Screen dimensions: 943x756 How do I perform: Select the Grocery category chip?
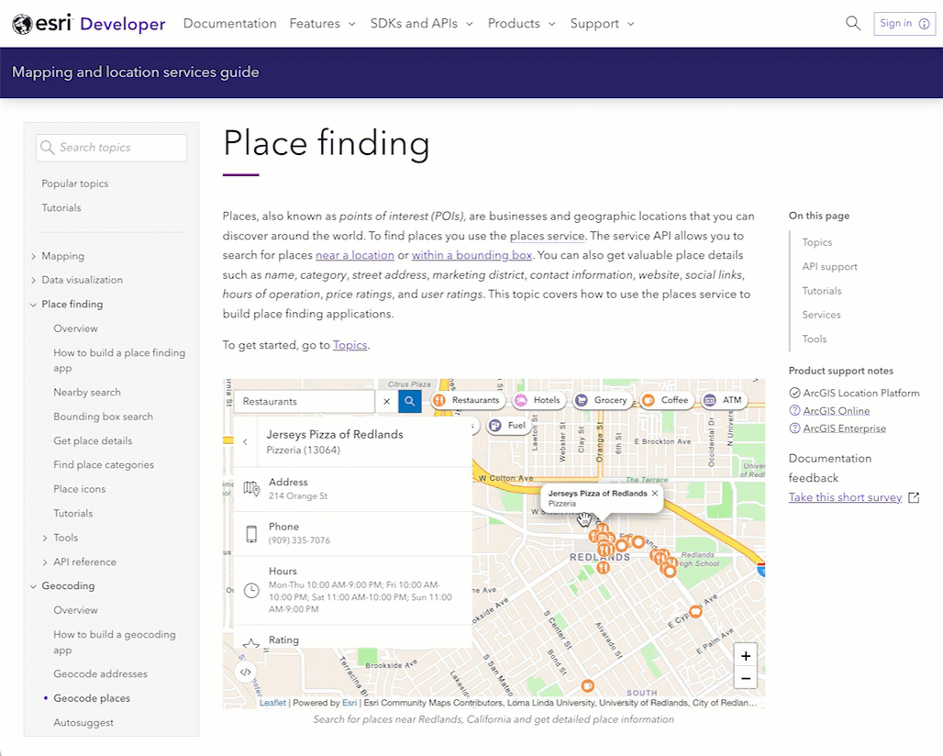(x=601, y=400)
